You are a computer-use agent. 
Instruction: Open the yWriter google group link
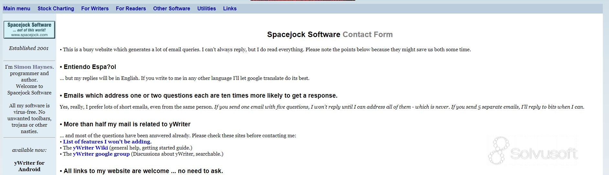tap(101, 154)
